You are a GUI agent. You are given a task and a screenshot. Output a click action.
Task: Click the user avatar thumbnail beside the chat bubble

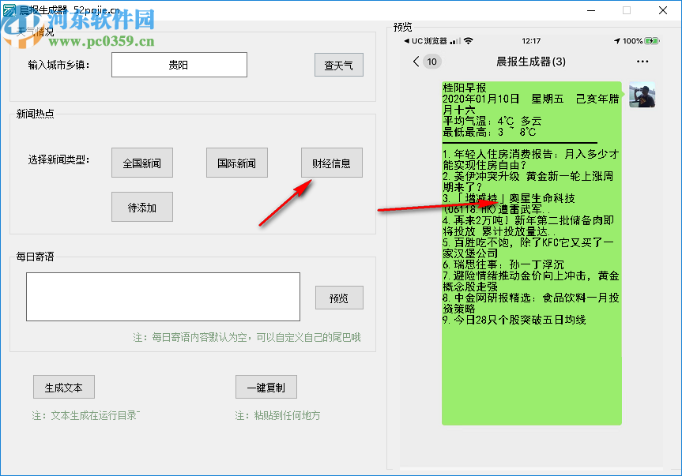[642, 94]
